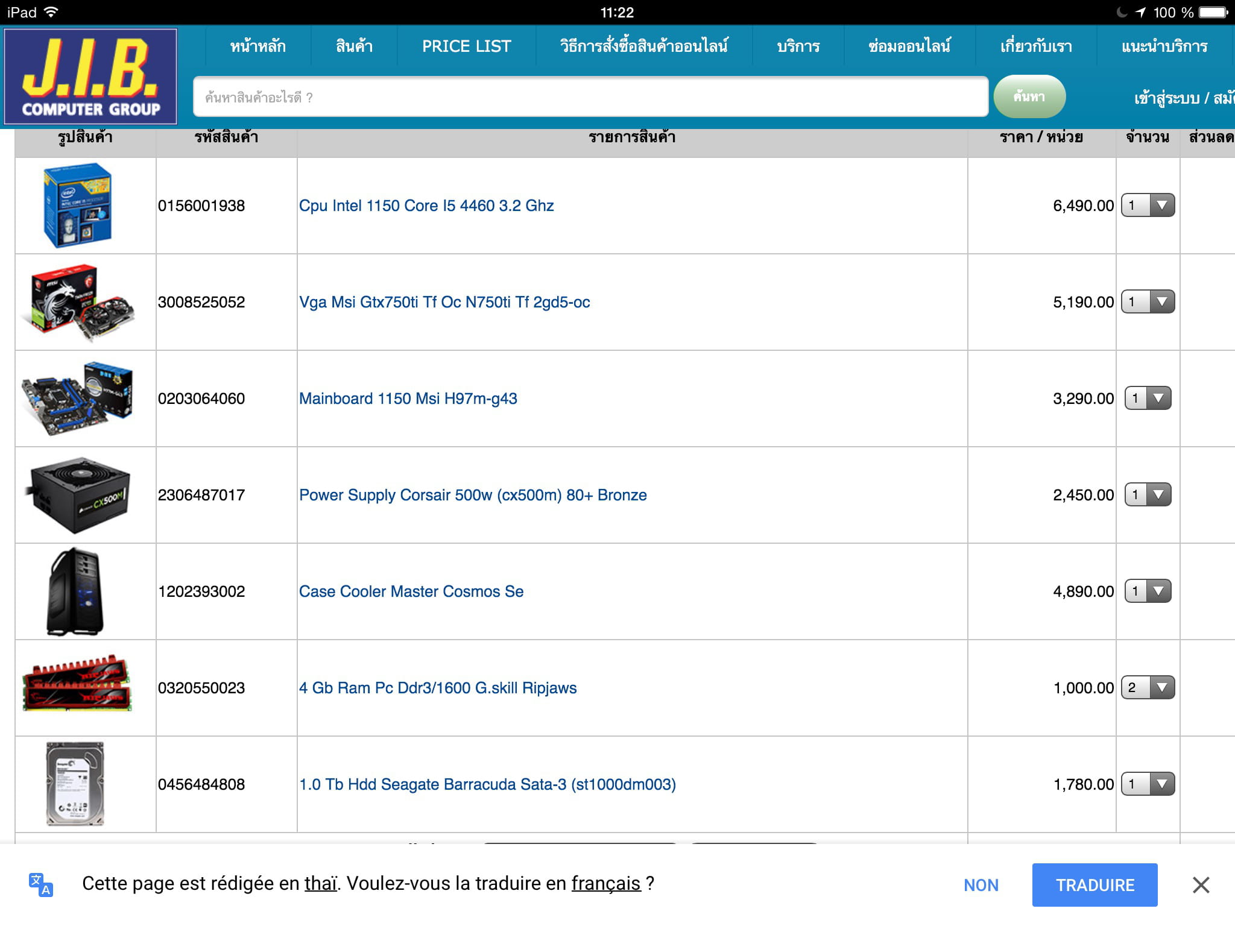The height and width of the screenshot is (926, 1235).
Task: Click the MSI mainboard thumbnail
Action: tap(77, 398)
